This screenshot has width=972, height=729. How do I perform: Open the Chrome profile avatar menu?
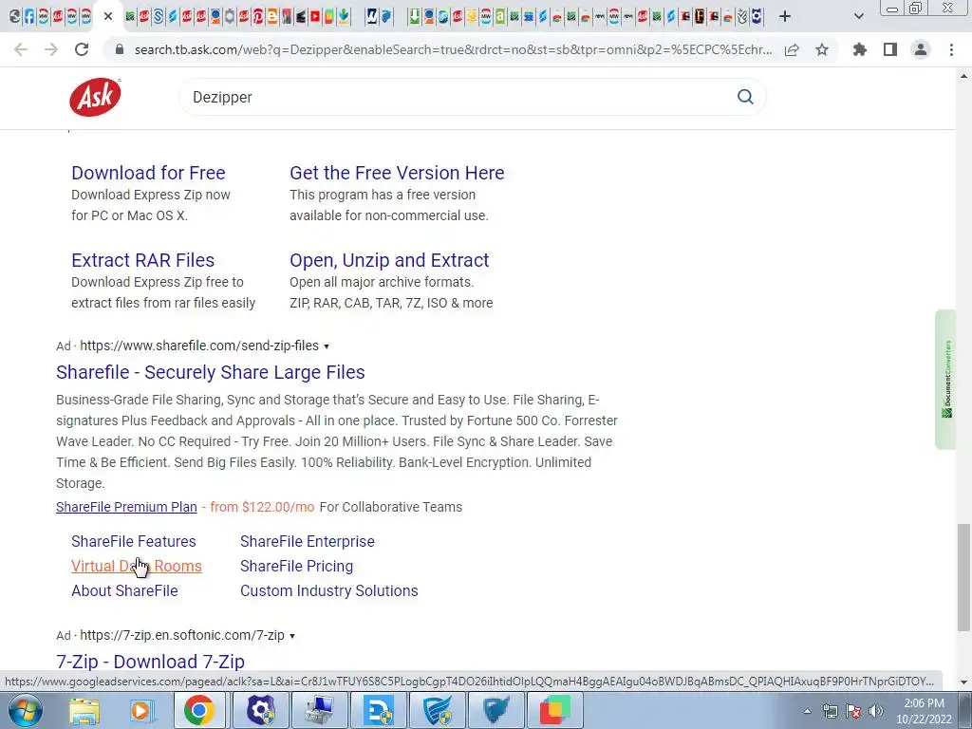pyautogui.click(x=921, y=49)
